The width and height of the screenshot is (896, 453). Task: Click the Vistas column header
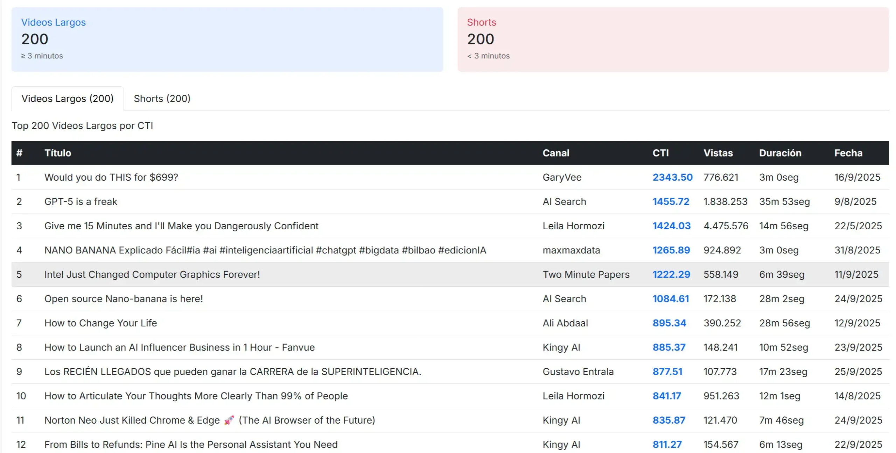[718, 153]
